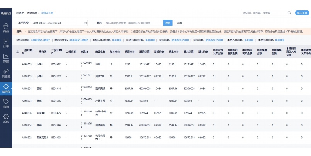Click the product name 广西土豆
The image size is (311, 156).
click(100, 101)
